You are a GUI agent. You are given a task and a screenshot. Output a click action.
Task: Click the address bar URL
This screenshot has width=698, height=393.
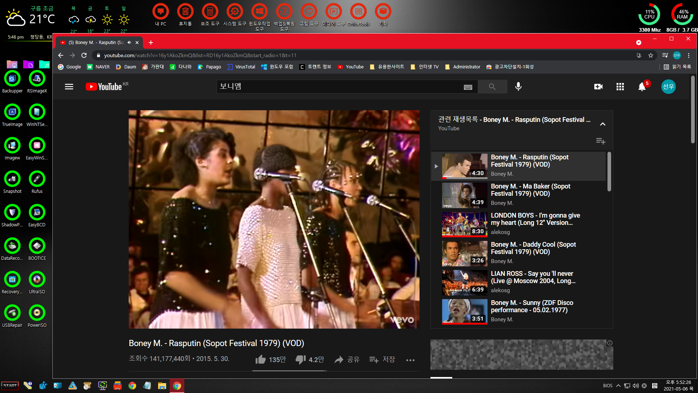tap(200, 55)
